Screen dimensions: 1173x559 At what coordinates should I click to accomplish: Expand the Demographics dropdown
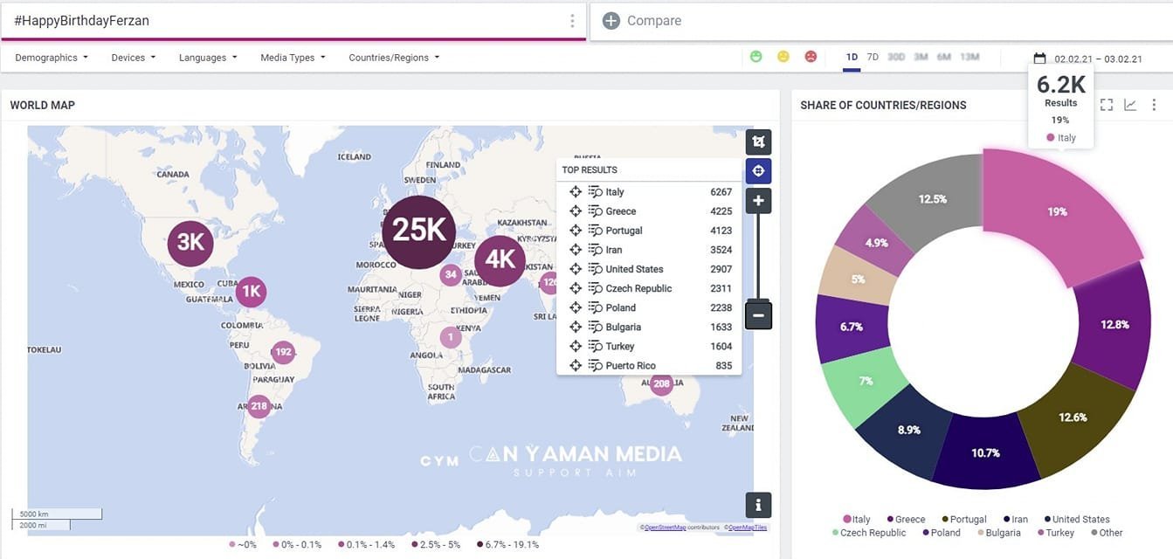click(52, 58)
